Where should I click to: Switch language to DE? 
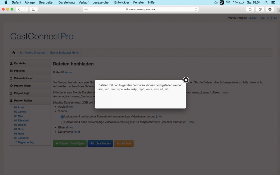pos(263,18)
